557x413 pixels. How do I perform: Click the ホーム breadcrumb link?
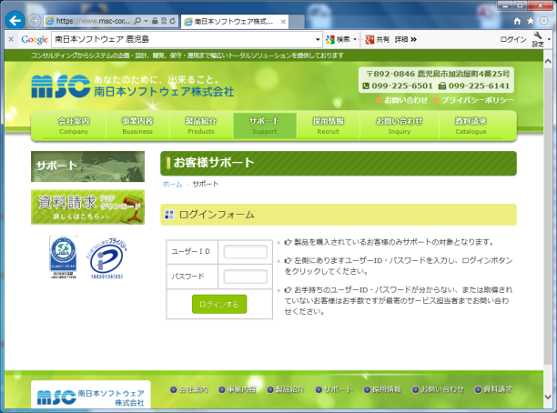pyautogui.click(x=172, y=184)
